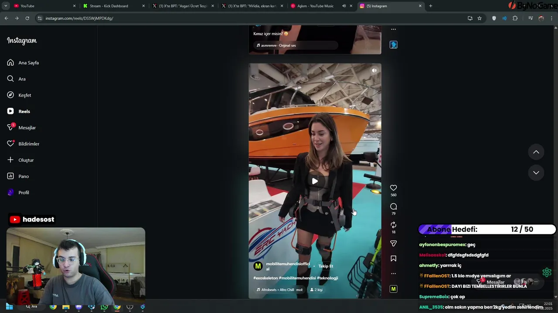Open the tab search dropdown in Chrome
The image size is (558, 313).
click(x=6, y=6)
